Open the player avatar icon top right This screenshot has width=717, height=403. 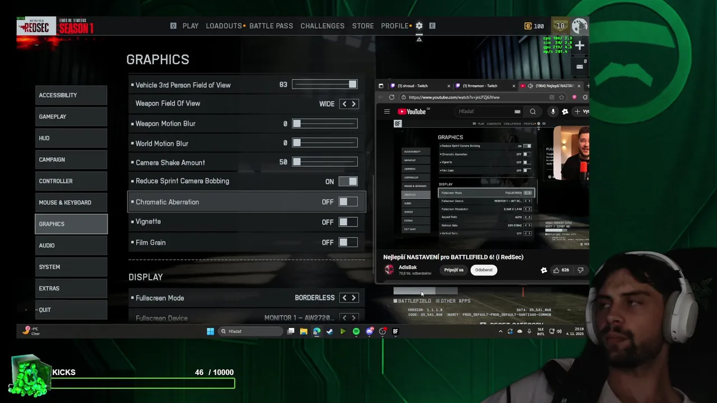pos(580,26)
